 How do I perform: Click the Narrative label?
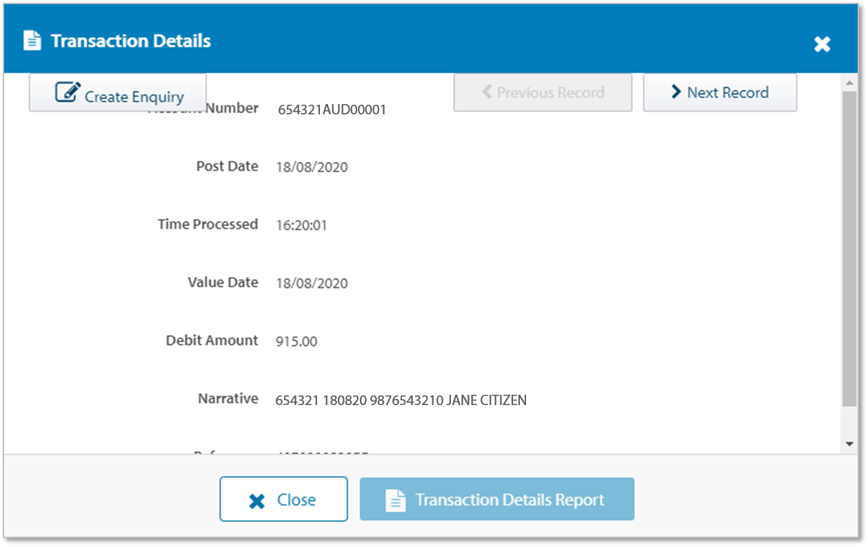pyautogui.click(x=228, y=398)
